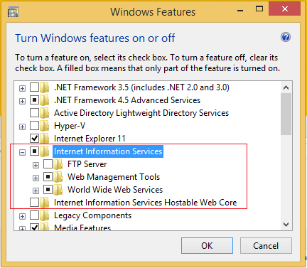Select the FTP Server label

87,164
